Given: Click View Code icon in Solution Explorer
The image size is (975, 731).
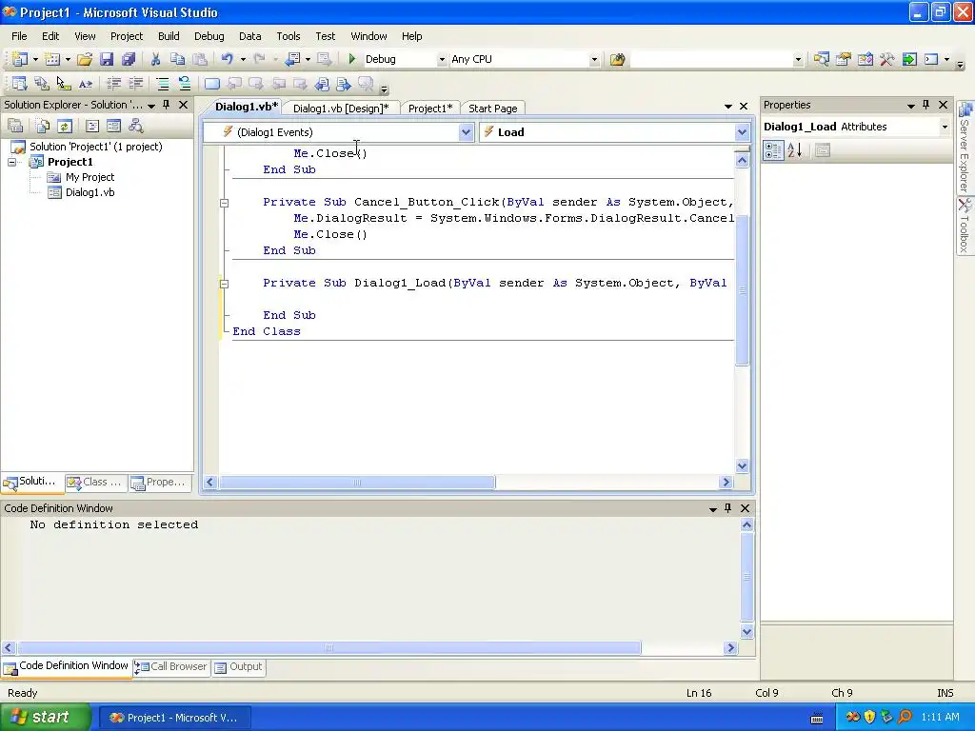Looking at the screenshot, I should point(92,127).
